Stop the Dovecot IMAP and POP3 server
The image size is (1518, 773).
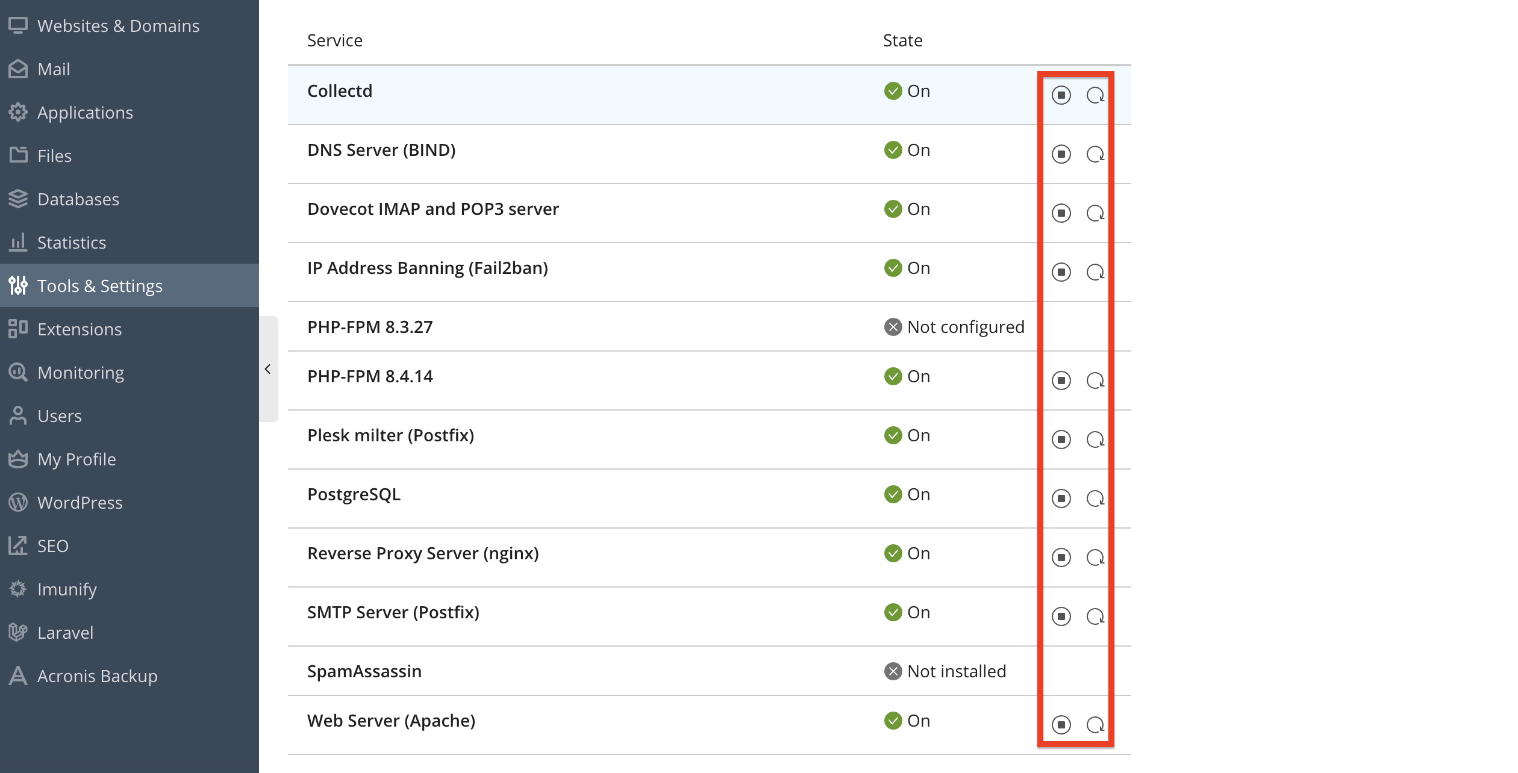(1061, 213)
